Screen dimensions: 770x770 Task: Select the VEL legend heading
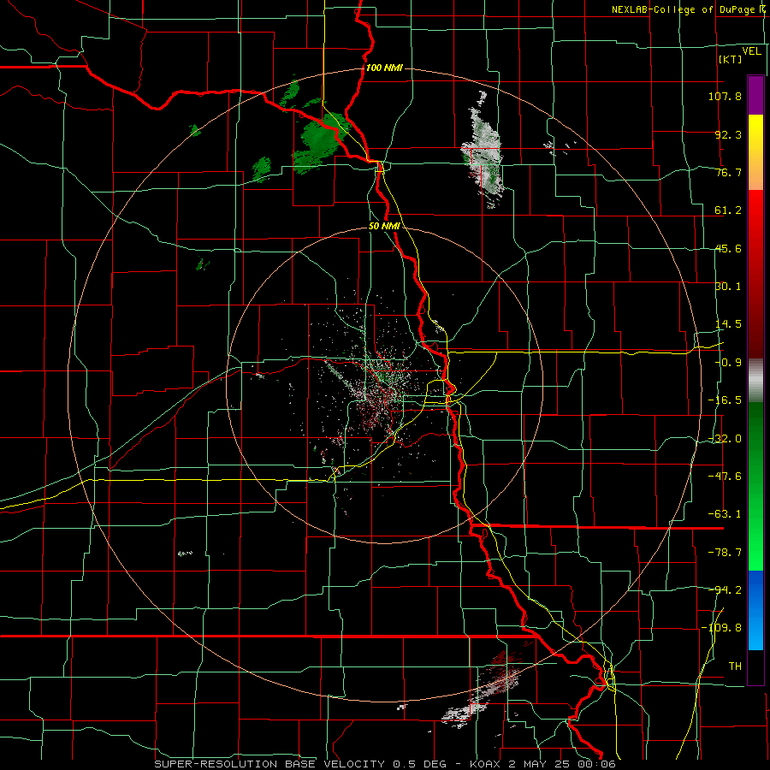coord(751,51)
